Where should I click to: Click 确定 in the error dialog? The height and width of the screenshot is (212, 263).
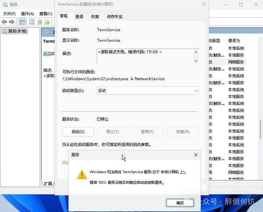pos(180,203)
